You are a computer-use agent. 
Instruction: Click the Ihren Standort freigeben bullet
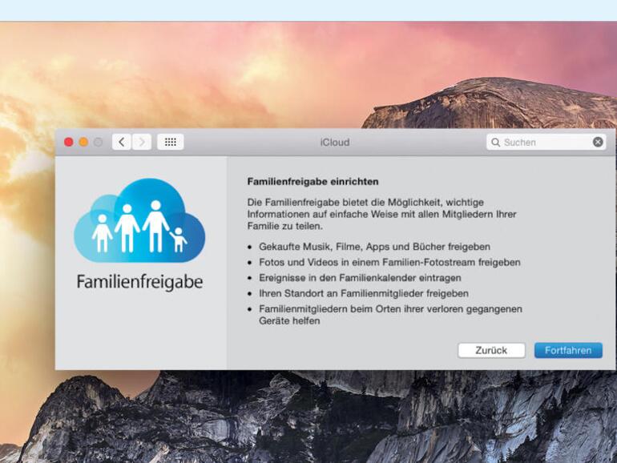364,293
